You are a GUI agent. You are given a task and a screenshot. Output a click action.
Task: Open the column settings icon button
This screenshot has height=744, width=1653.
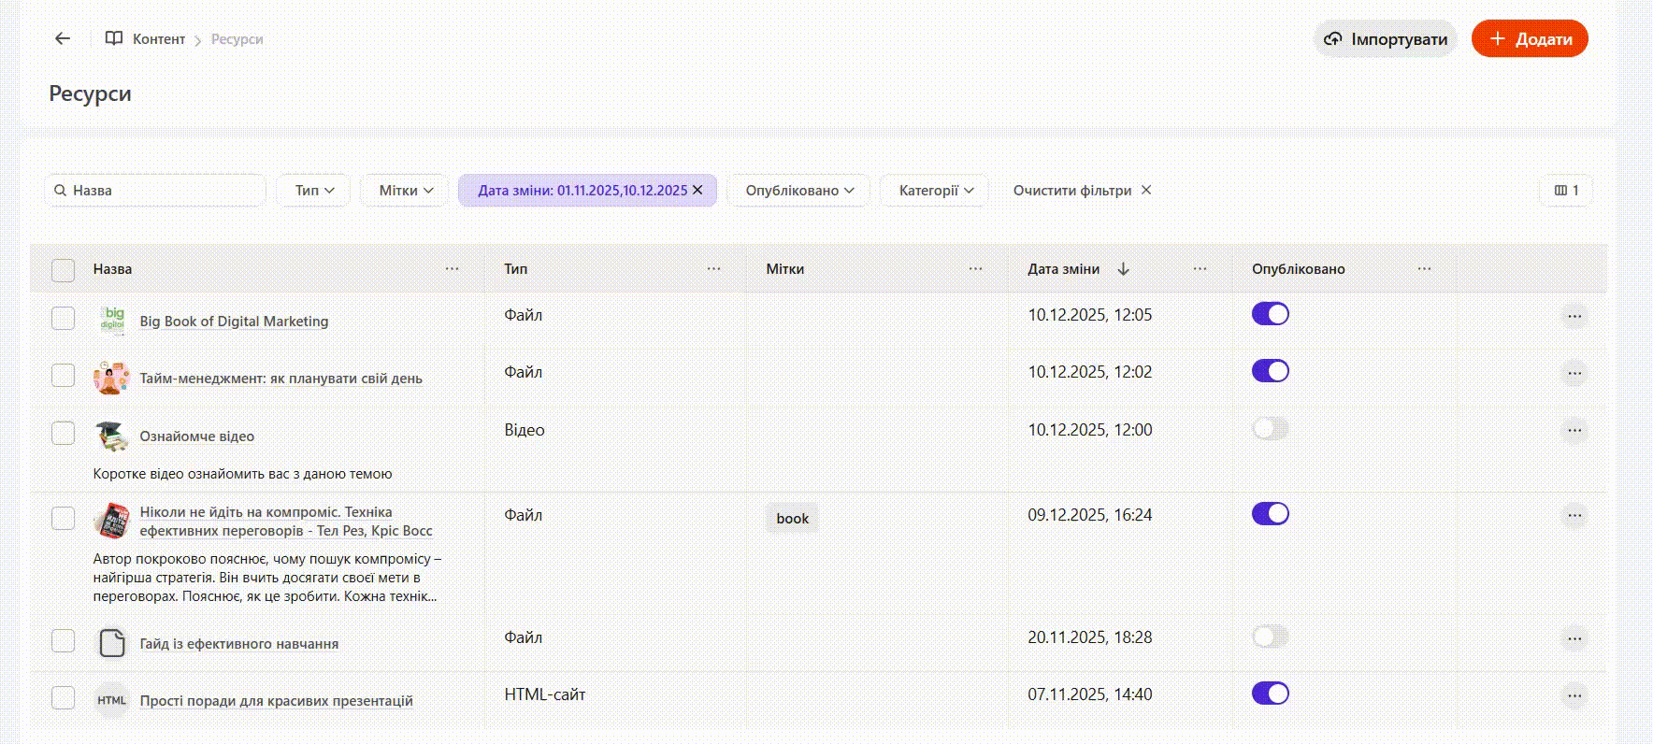[1566, 191]
